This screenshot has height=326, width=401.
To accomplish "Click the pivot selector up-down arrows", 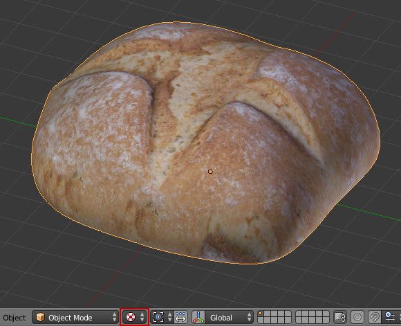I will point(170,317).
